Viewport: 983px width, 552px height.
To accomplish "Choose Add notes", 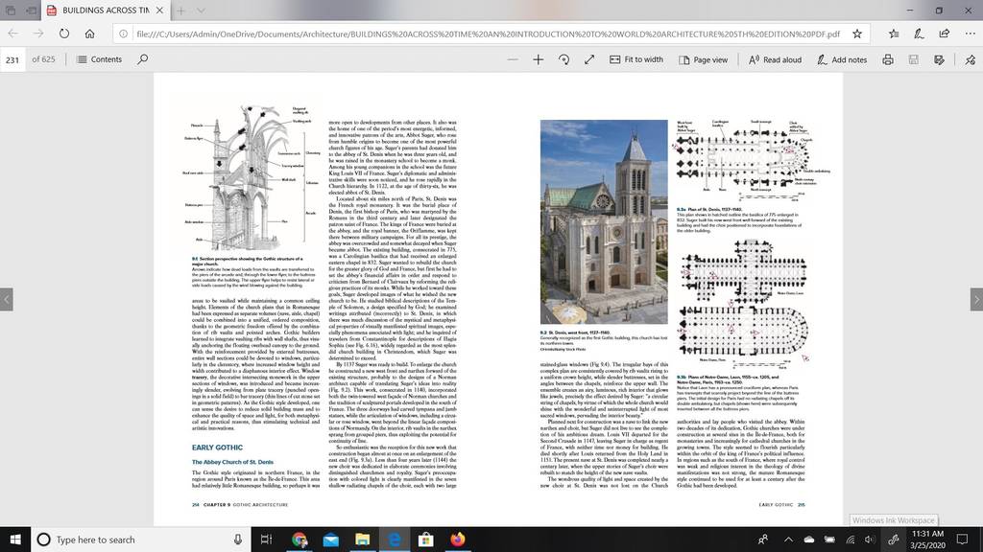I will (x=842, y=59).
